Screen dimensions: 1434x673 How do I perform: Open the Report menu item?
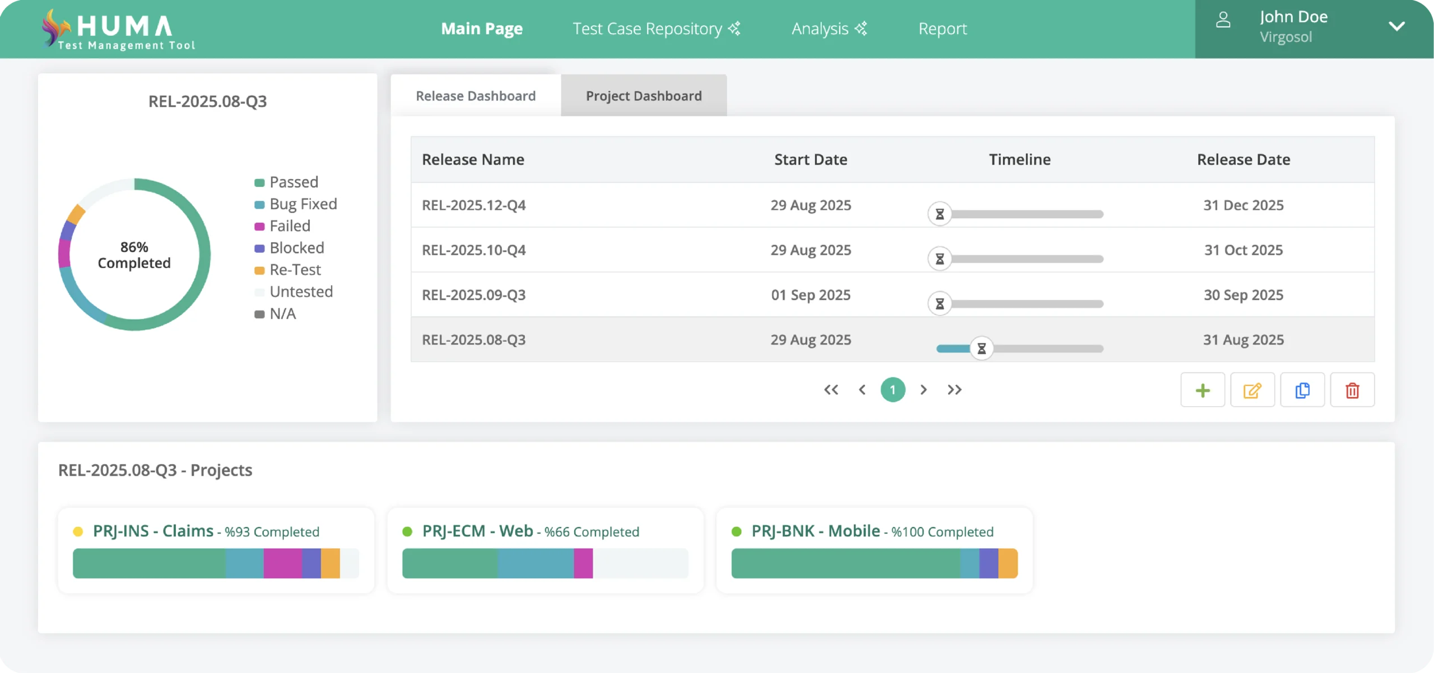942,29
